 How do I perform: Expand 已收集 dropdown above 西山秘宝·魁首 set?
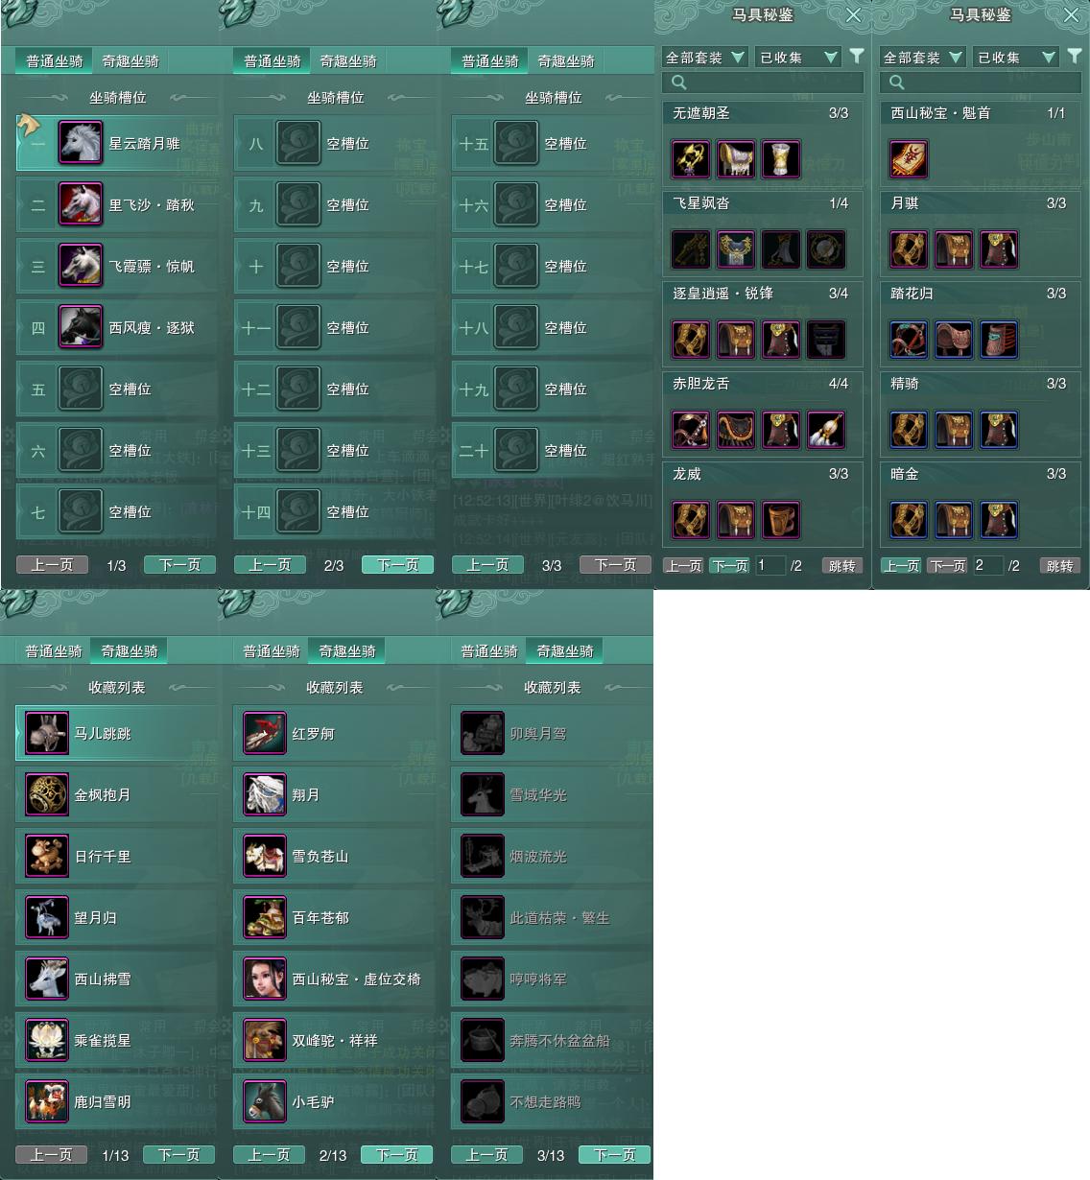click(1016, 58)
